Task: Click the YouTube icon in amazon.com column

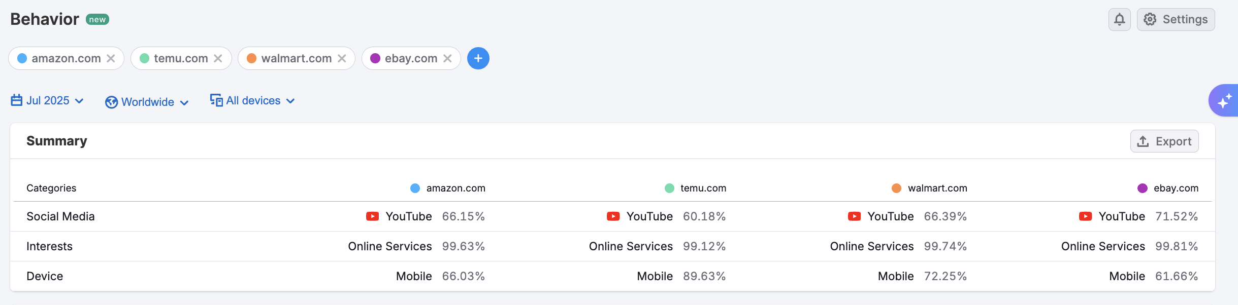Action: pyautogui.click(x=372, y=216)
